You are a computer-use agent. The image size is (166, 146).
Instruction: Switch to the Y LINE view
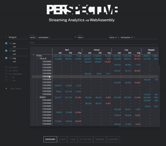coord(72,139)
